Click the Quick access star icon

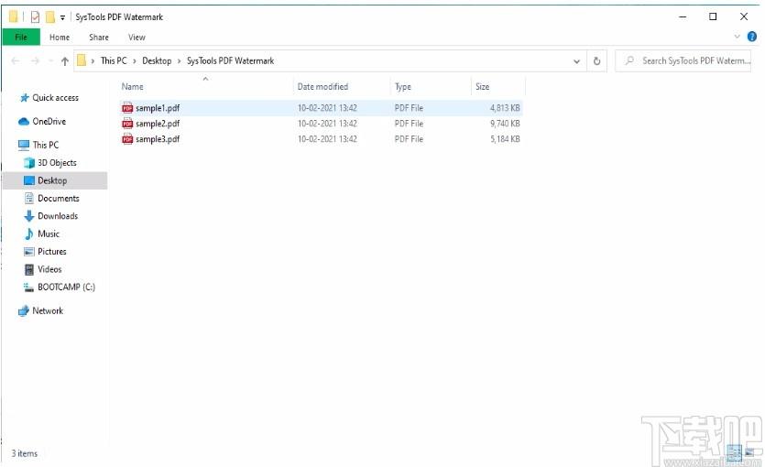[24, 98]
